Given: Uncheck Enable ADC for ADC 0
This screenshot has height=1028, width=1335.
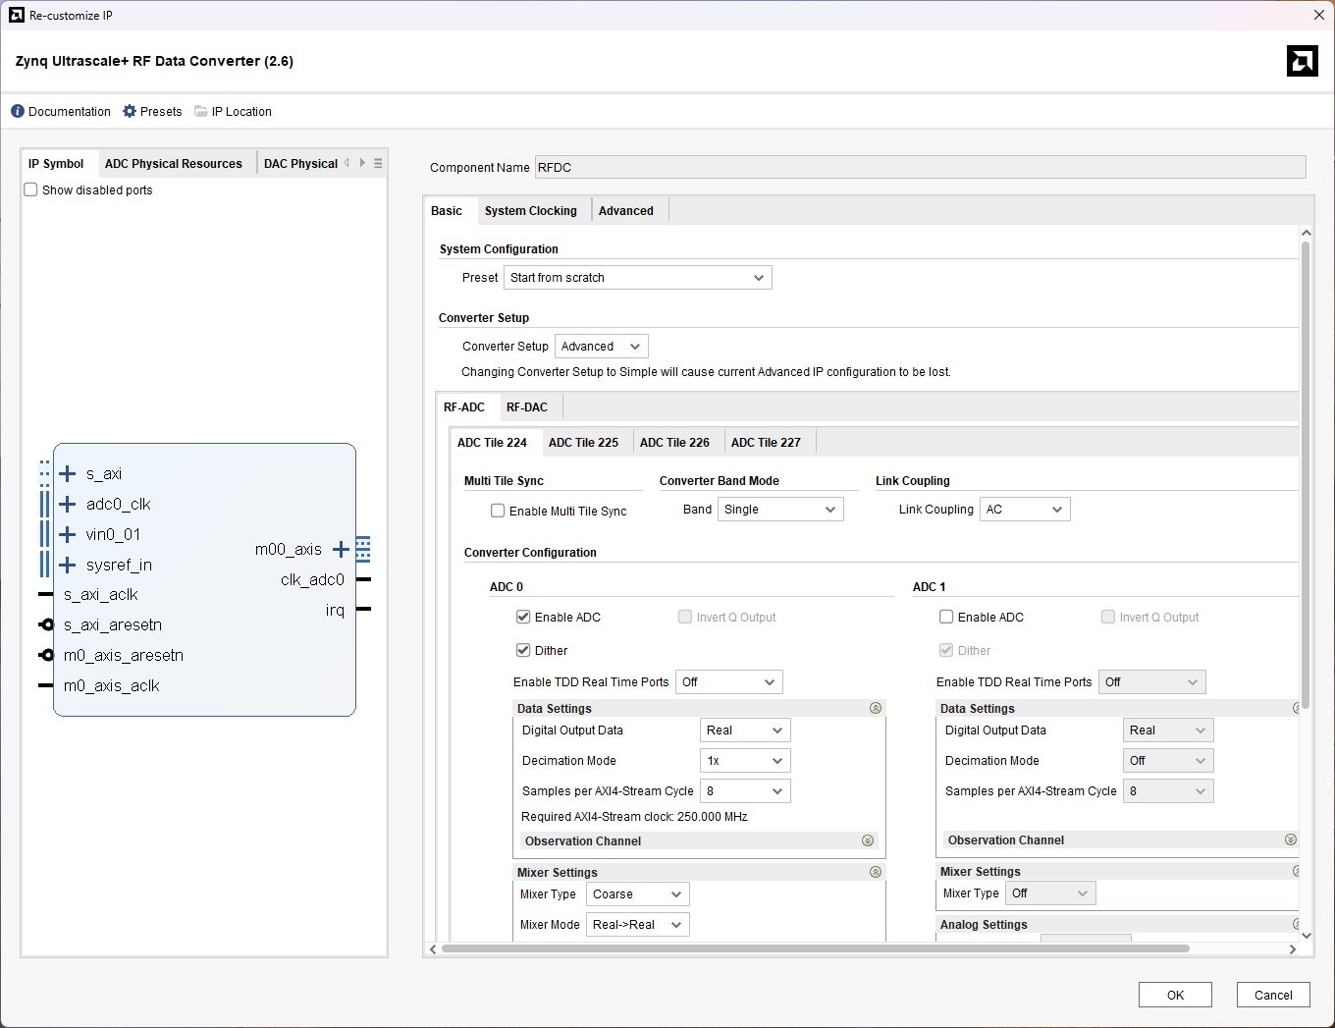Looking at the screenshot, I should pos(523,618).
